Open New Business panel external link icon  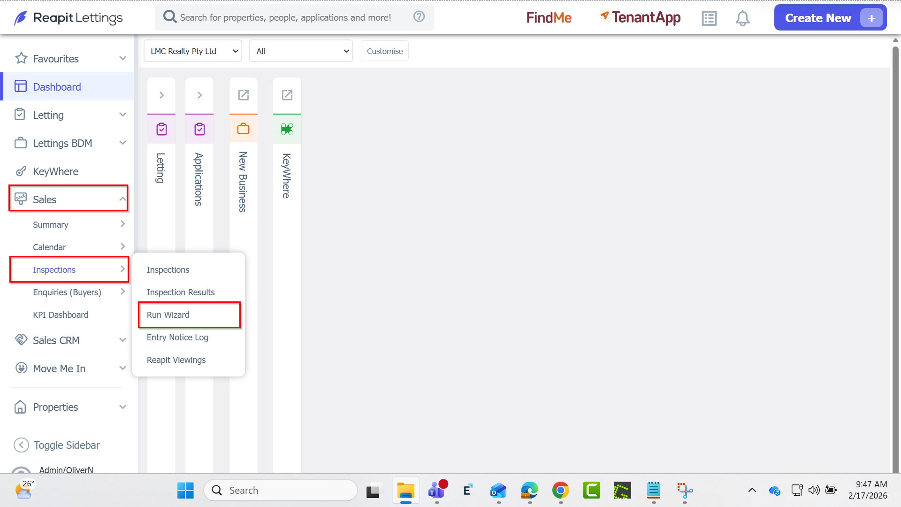pos(244,95)
